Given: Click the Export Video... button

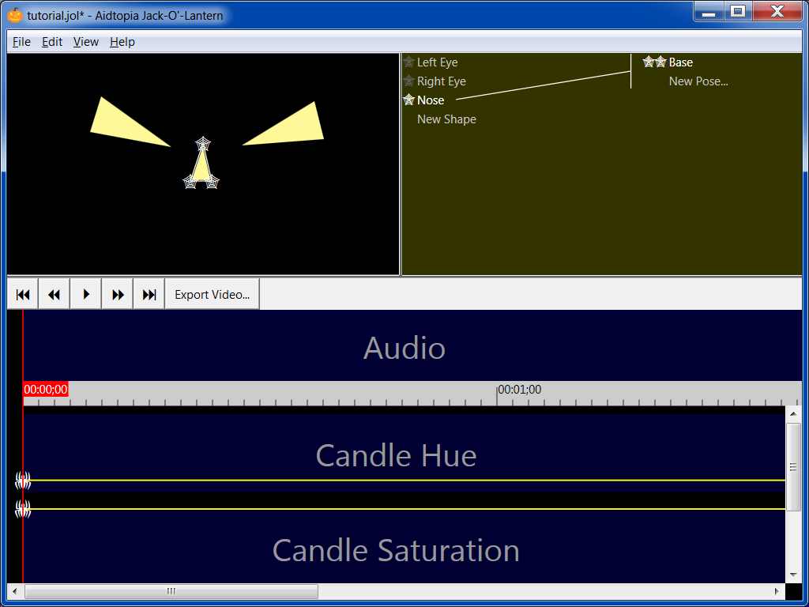Looking at the screenshot, I should [x=212, y=294].
